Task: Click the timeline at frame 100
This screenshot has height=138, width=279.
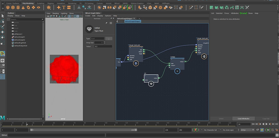Action: click(106, 124)
